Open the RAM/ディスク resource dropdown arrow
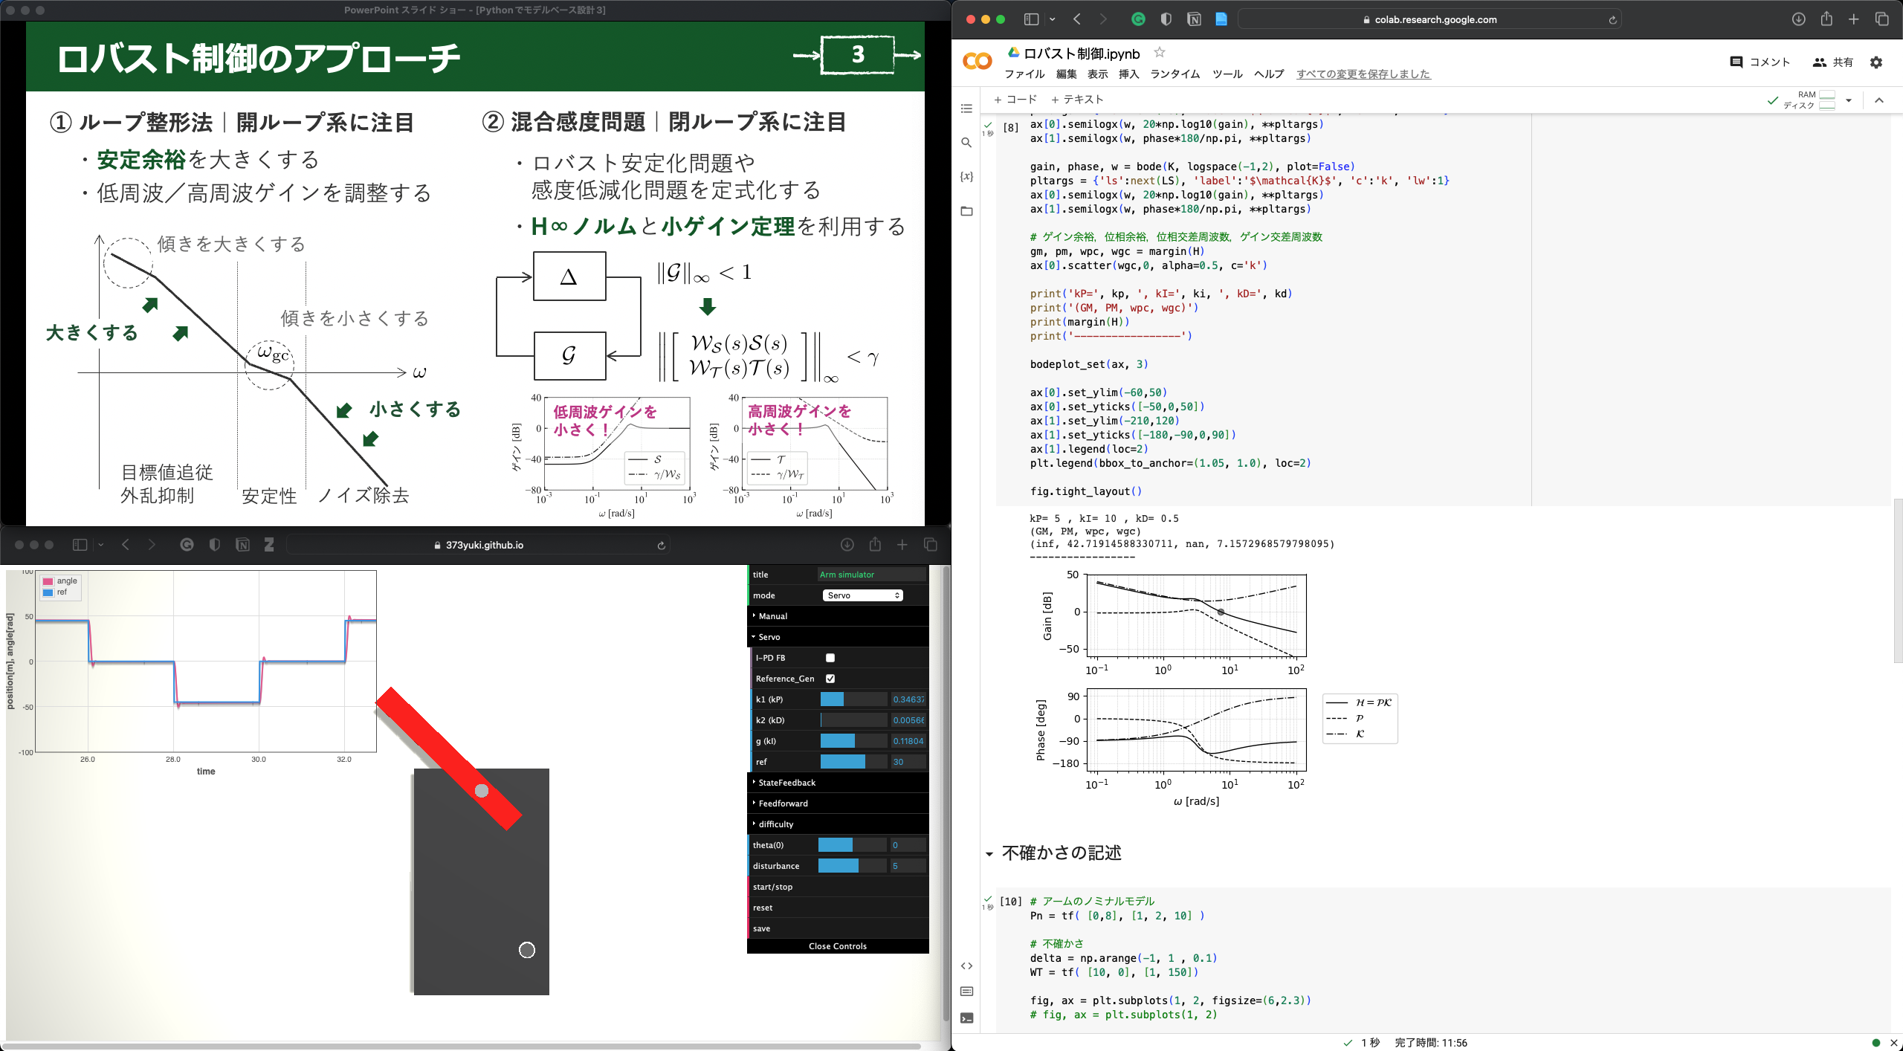The height and width of the screenshot is (1051, 1903). coord(1849,100)
